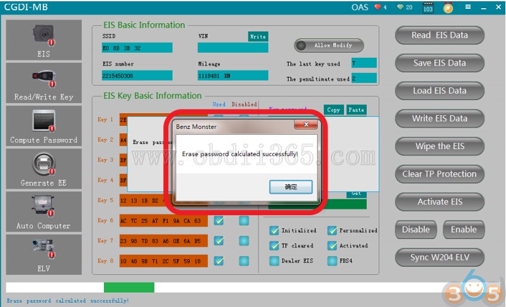Toggle the FBS4 checkbox
Viewport: 506px width, 307px height.
click(x=332, y=260)
